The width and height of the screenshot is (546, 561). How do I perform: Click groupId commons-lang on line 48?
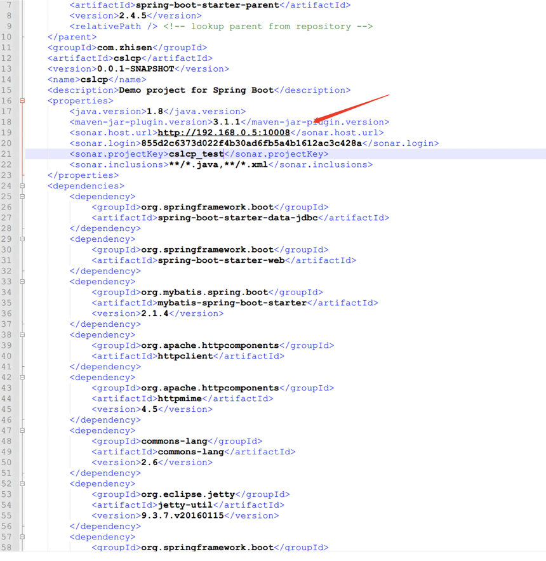175,441
